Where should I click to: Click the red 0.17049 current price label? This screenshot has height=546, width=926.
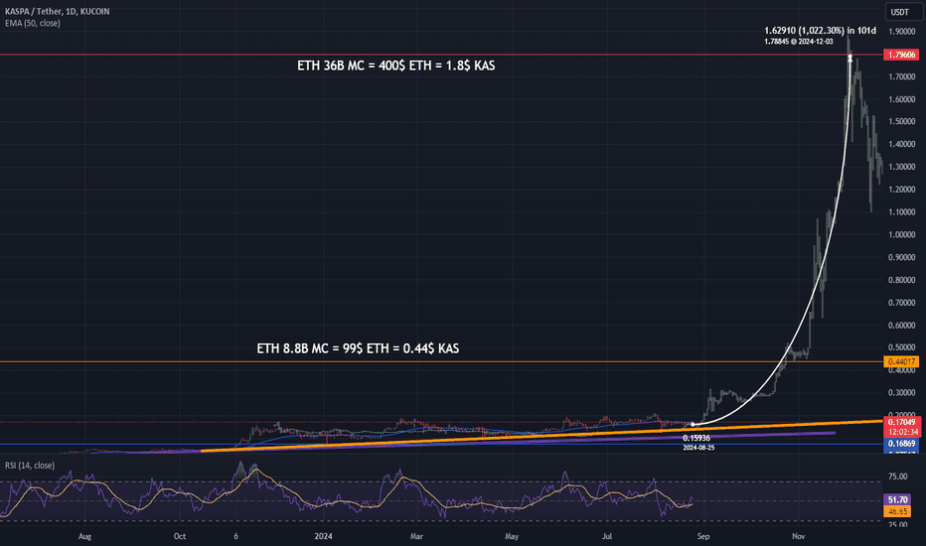[901, 422]
